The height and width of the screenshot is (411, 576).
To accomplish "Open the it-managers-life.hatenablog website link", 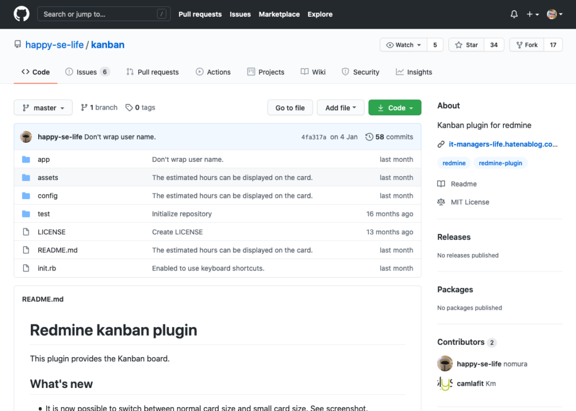I will 503,144.
